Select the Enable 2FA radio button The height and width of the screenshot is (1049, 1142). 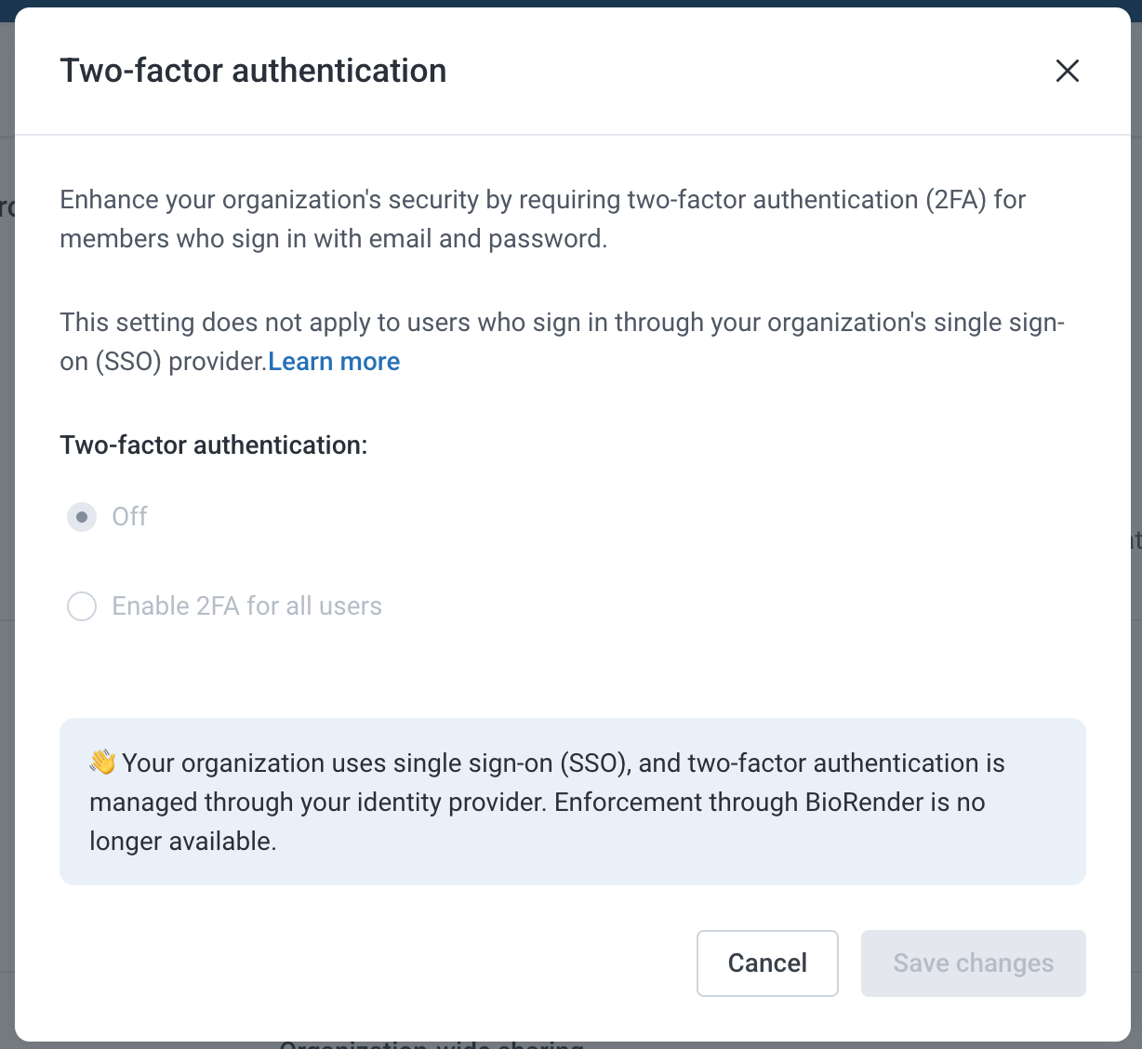[82, 606]
